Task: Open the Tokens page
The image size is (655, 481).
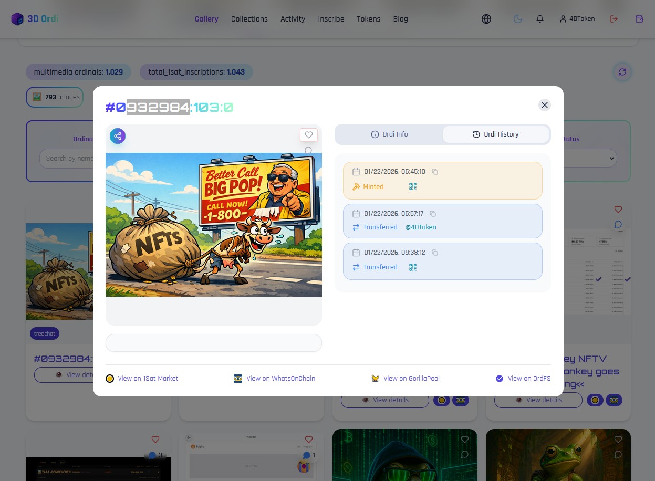Action: tap(368, 19)
